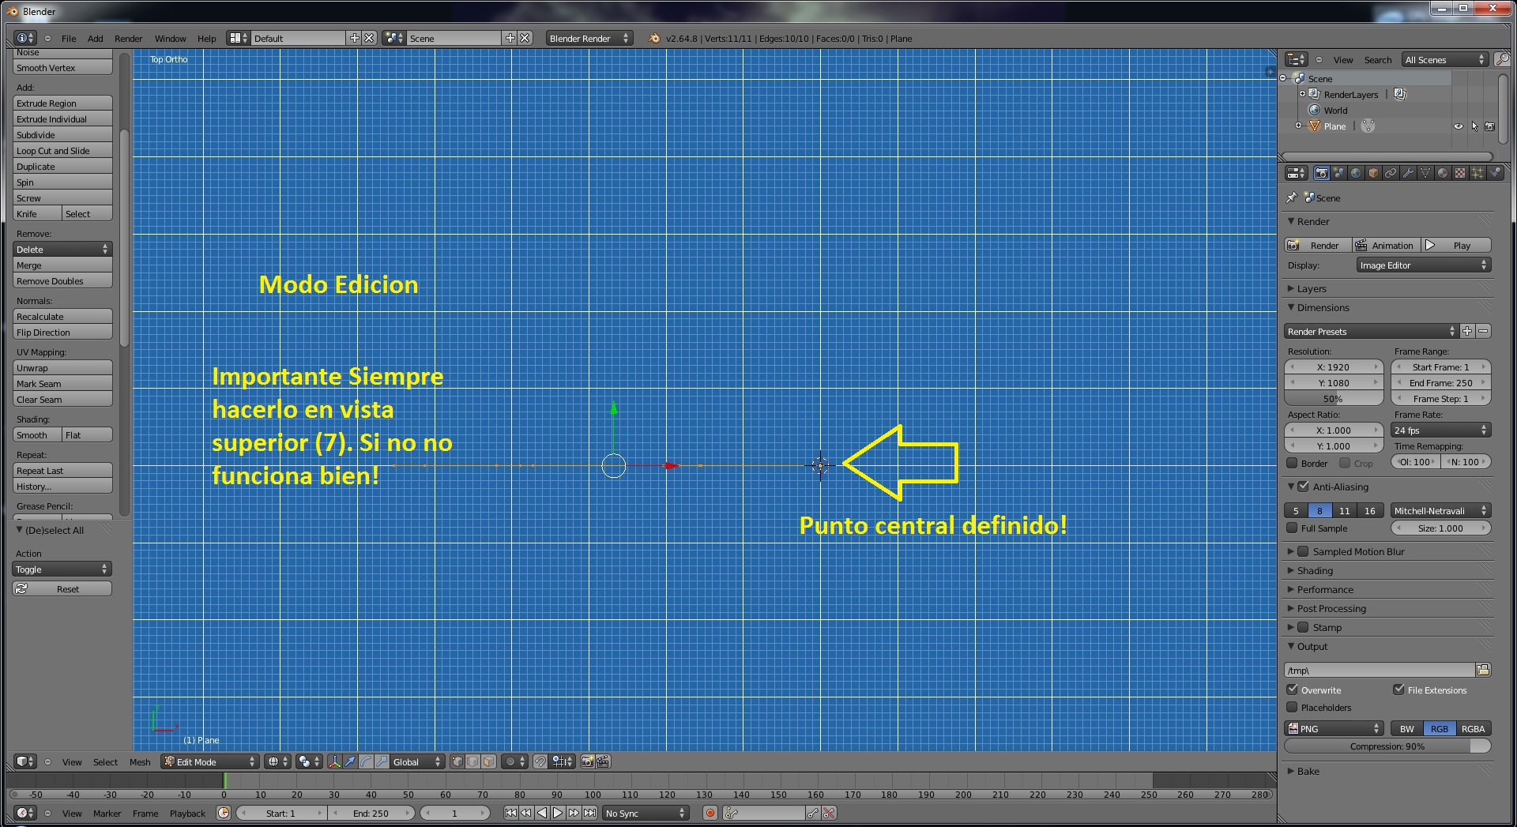Open the Help menu
Viewport: 1517px width, 827px height.
point(206,38)
